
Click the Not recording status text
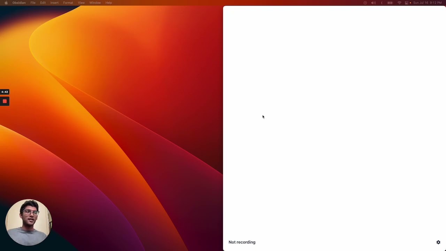point(242,242)
